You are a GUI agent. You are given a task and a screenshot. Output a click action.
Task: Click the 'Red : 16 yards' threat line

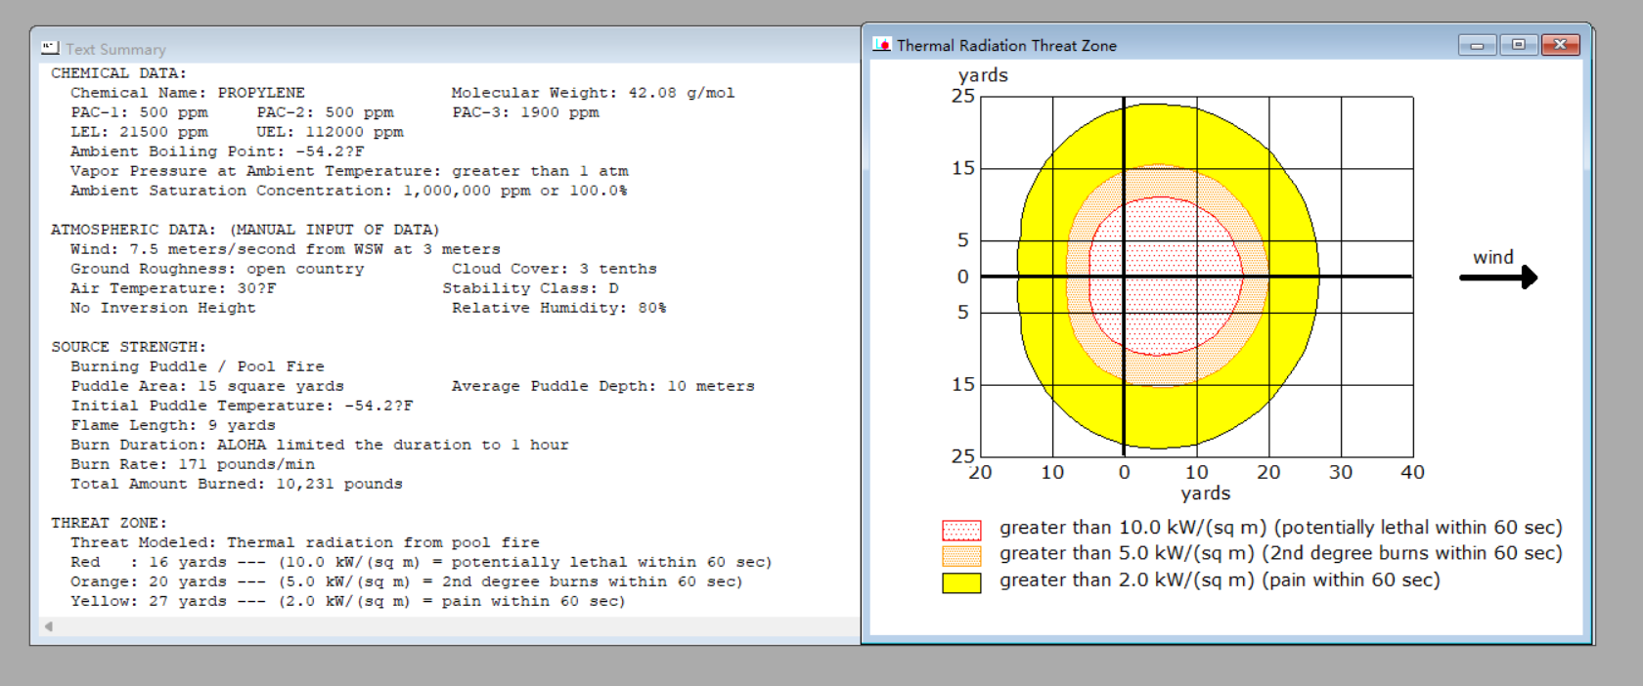click(x=422, y=562)
